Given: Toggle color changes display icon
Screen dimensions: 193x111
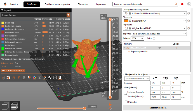Looking at the screenshot, I should point(34,78).
